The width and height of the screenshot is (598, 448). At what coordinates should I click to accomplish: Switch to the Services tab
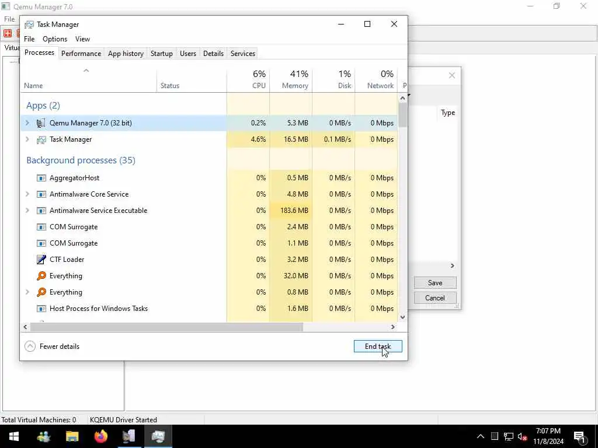[x=243, y=53]
